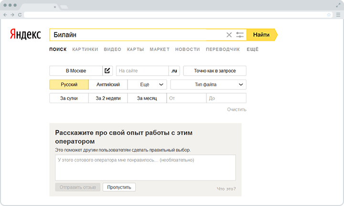Switch to the "КАРТЫ" tab
Viewport: 344px width, 206px height.
pos(135,49)
